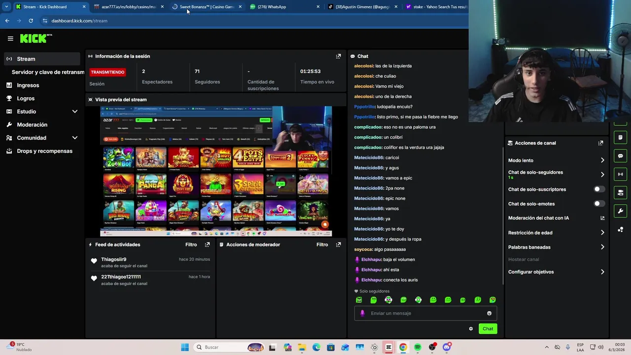Click follower Thiagosiir9 in activity feed

click(113, 259)
